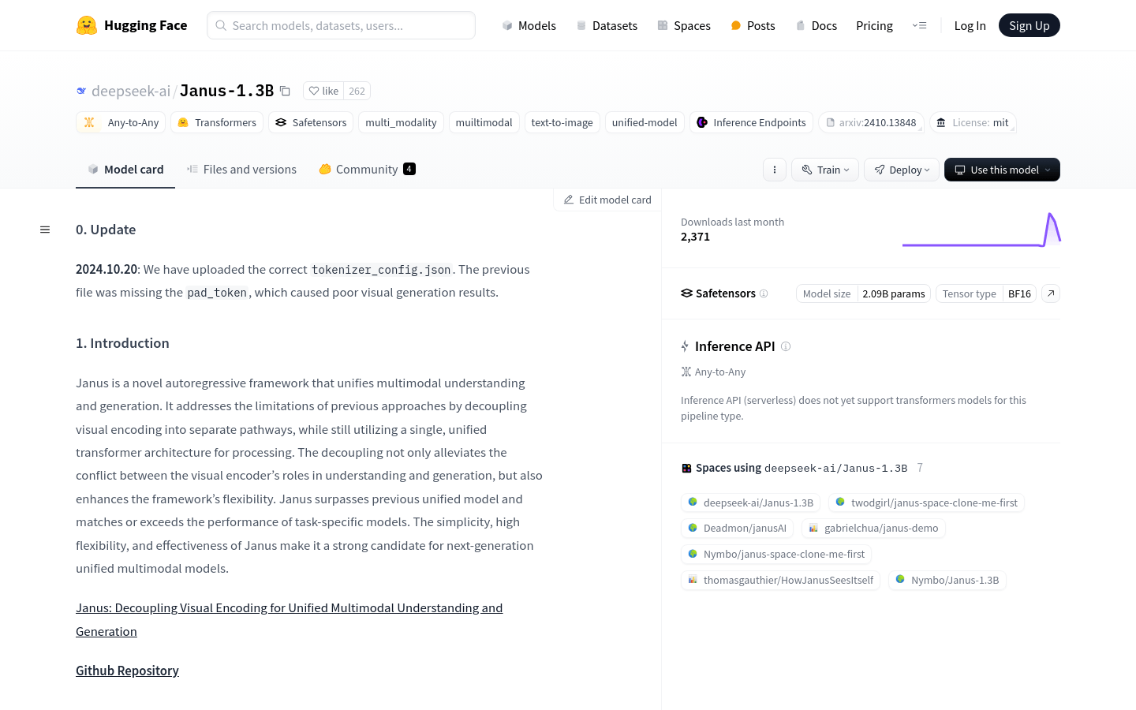Image resolution: width=1136 pixels, height=710 pixels.
Task: Click the Hugging Face logo icon
Action: (87, 25)
